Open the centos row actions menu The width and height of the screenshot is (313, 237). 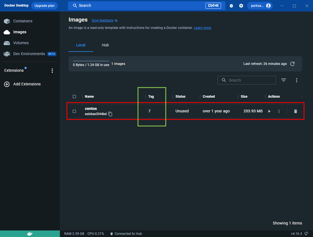point(279,111)
